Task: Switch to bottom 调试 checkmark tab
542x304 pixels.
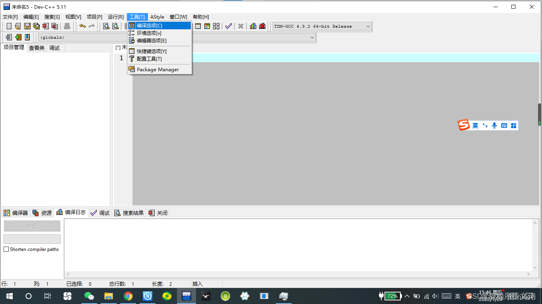Action: pos(100,213)
